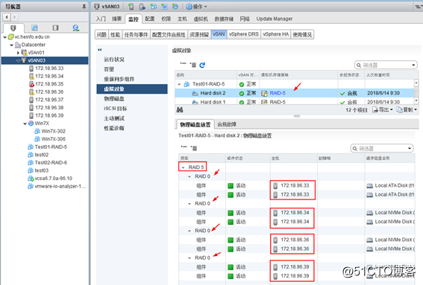Switch navigator to Storage view icon

tap(55, 28)
